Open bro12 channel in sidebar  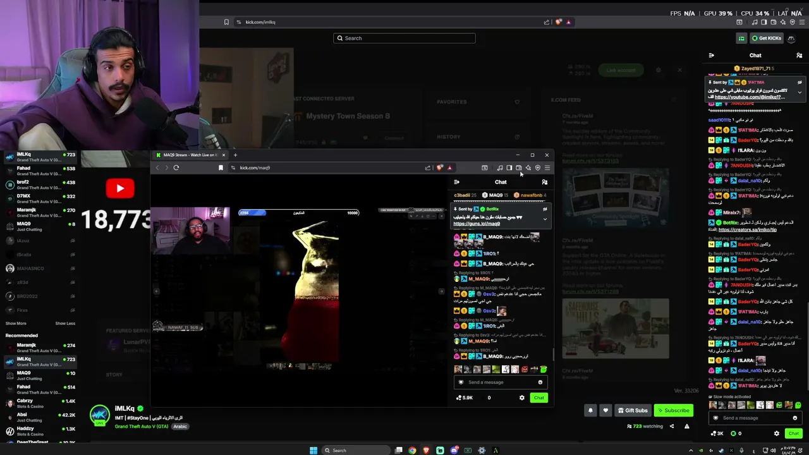pyautogui.click(x=39, y=185)
